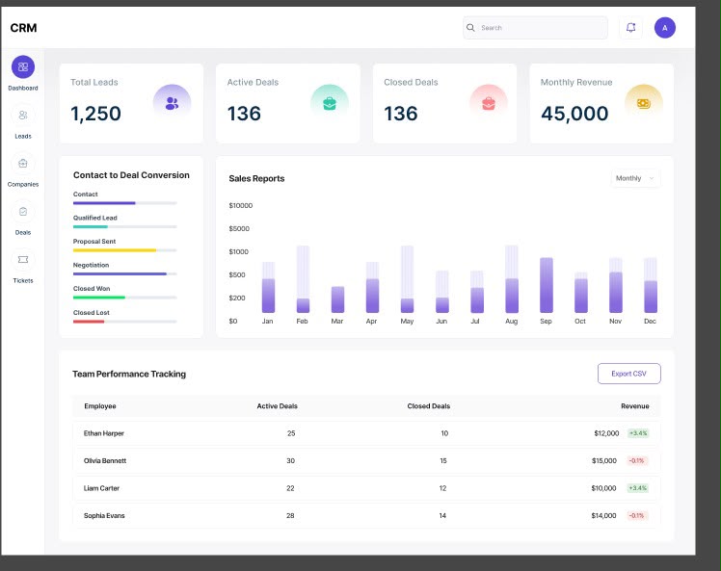Select the Sep bar in Sales Reports

(x=547, y=285)
